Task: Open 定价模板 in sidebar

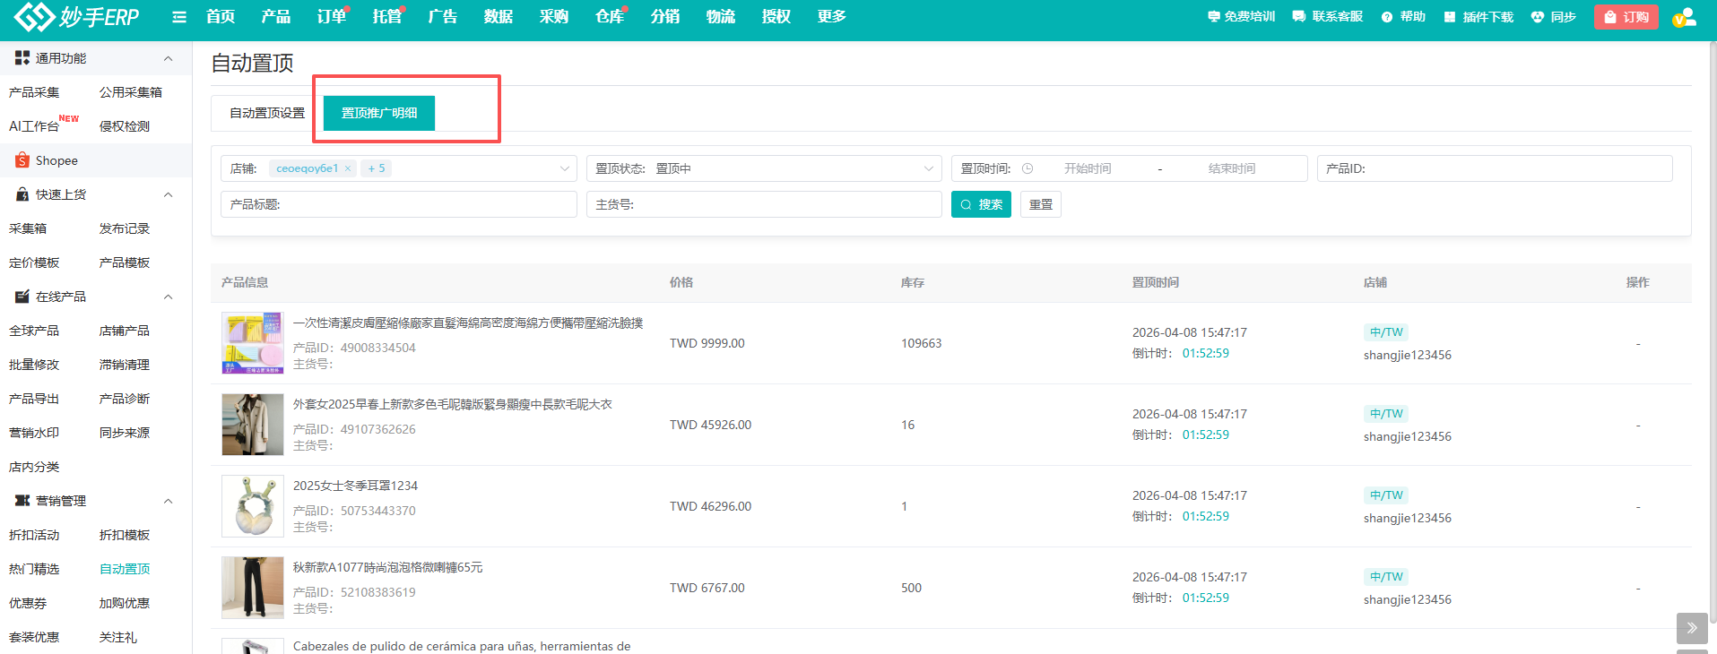Action: [x=34, y=262]
